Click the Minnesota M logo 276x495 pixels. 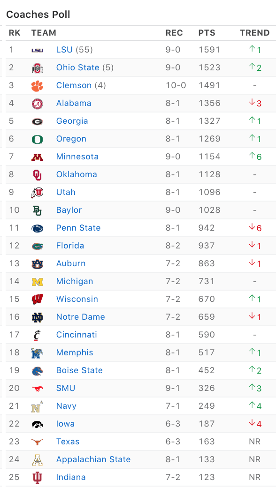(x=37, y=157)
